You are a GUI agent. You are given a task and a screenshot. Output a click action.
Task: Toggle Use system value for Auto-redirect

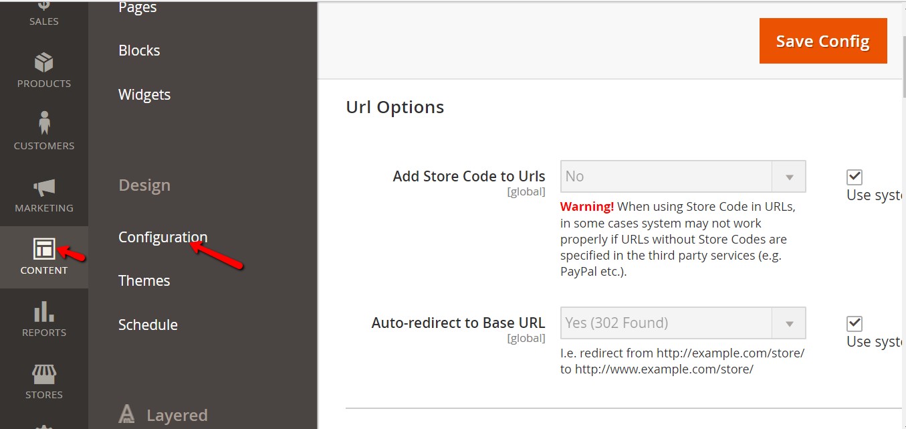pos(854,324)
